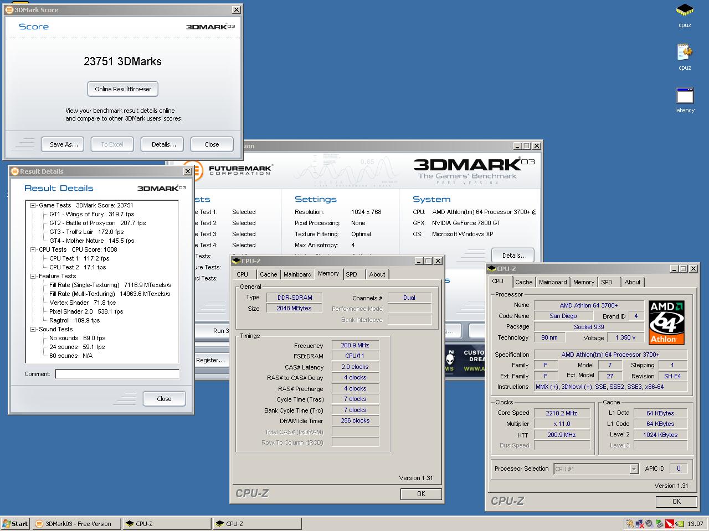The image size is (709, 531).
Task: Click the keys tray icon
Action: [x=630, y=524]
